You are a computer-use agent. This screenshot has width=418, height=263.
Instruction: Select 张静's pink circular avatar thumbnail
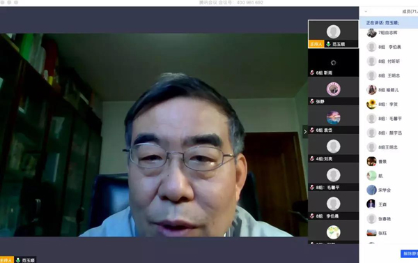pos(333,89)
